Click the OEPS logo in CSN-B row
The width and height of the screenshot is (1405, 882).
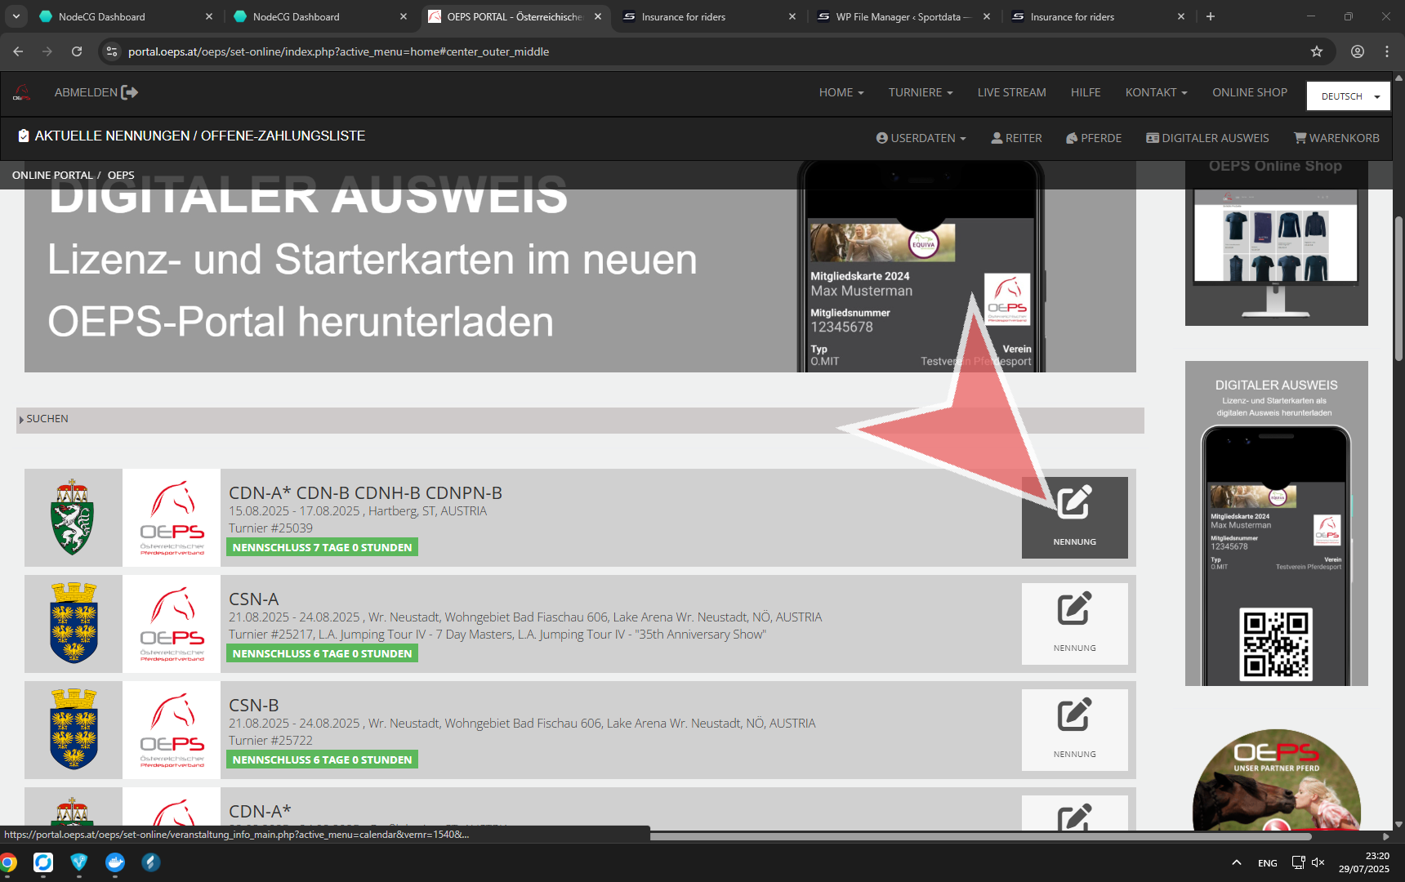172,730
